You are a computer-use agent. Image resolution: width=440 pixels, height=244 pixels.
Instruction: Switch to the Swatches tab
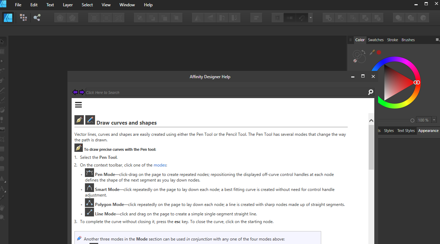pyautogui.click(x=376, y=40)
